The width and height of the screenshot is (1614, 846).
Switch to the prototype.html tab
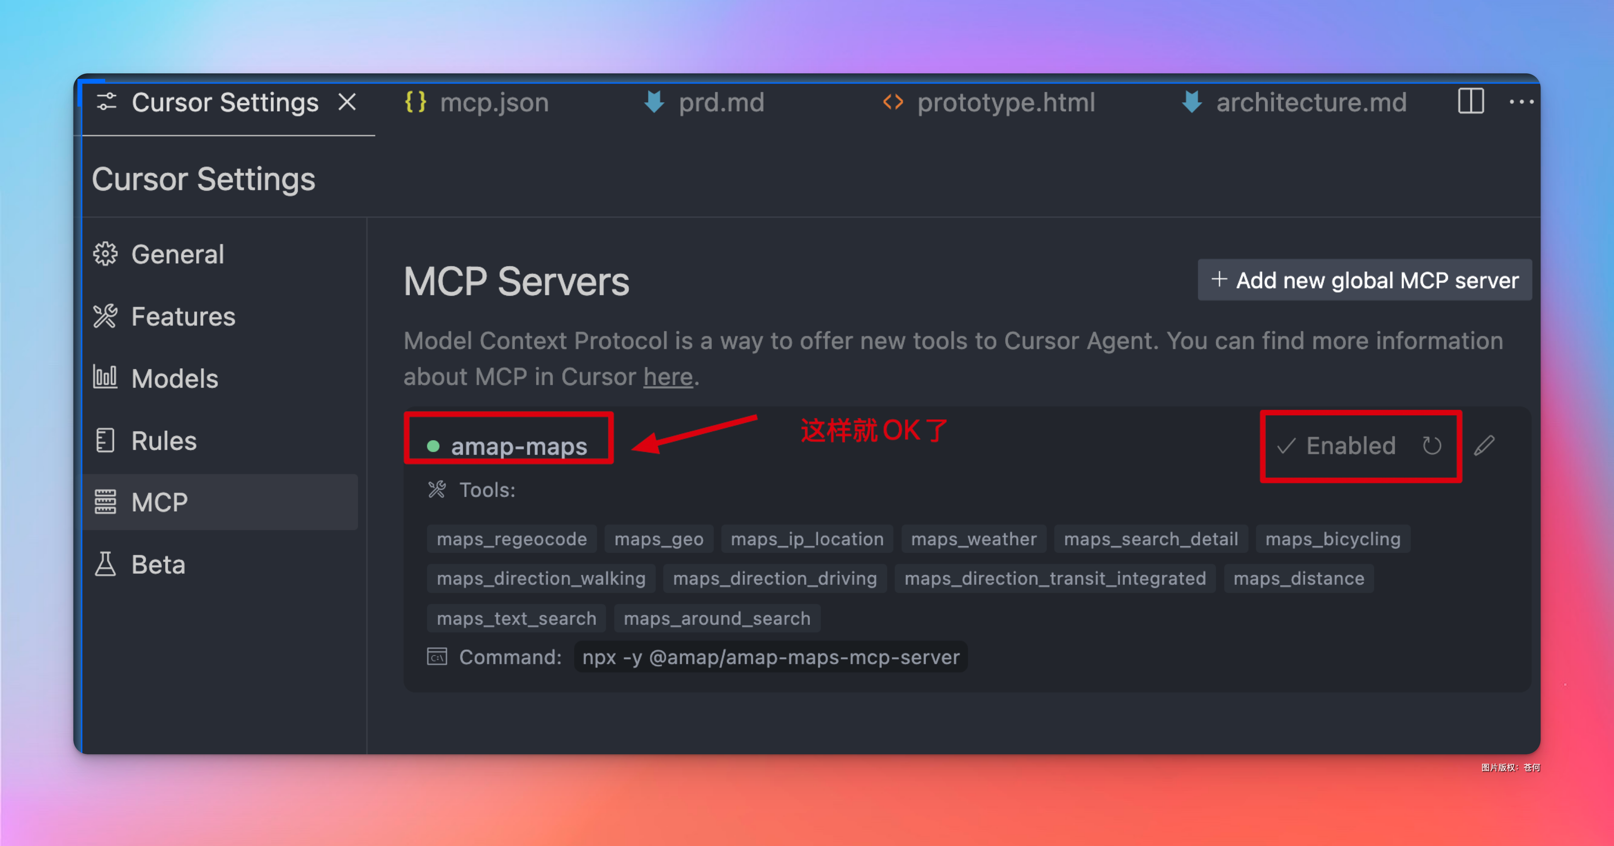pyautogui.click(x=1005, y=102)
